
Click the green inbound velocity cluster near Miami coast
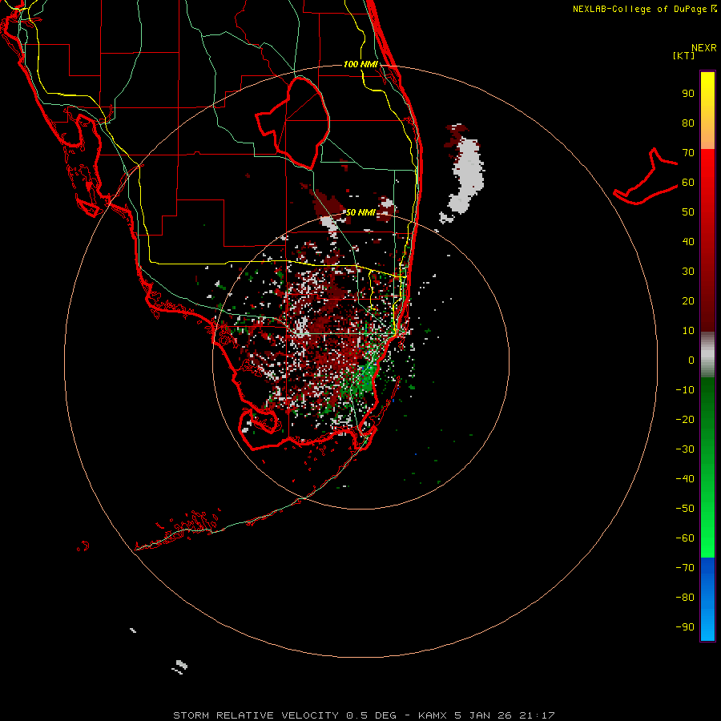click(x=365, y=380)
